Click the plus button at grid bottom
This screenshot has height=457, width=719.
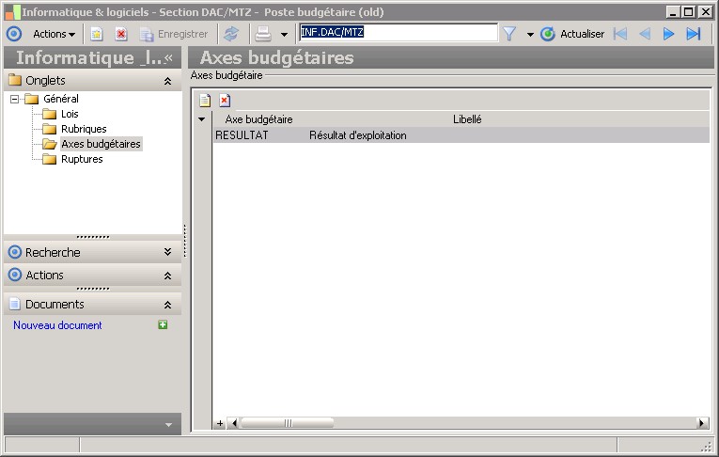[220, 423]
